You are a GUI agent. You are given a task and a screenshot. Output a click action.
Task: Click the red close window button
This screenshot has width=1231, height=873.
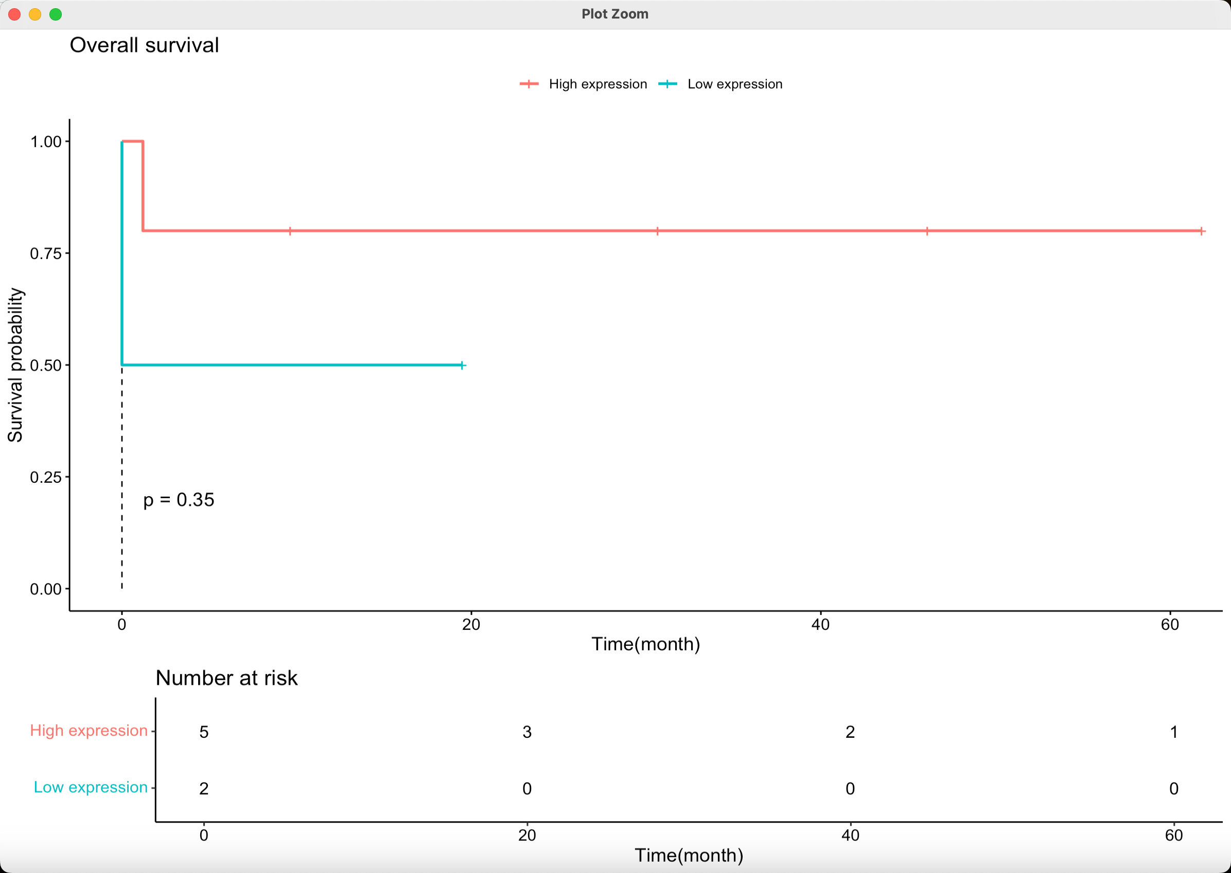click(x=14, y=14)
